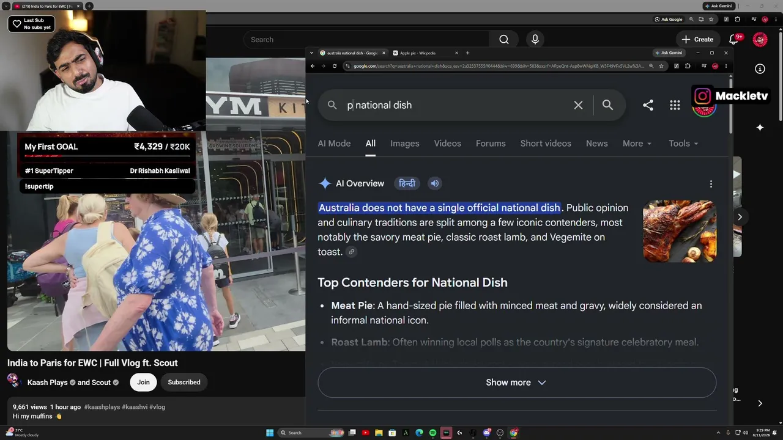Click Ask Google in the YouTube window address bar

[x=669, y=20]
